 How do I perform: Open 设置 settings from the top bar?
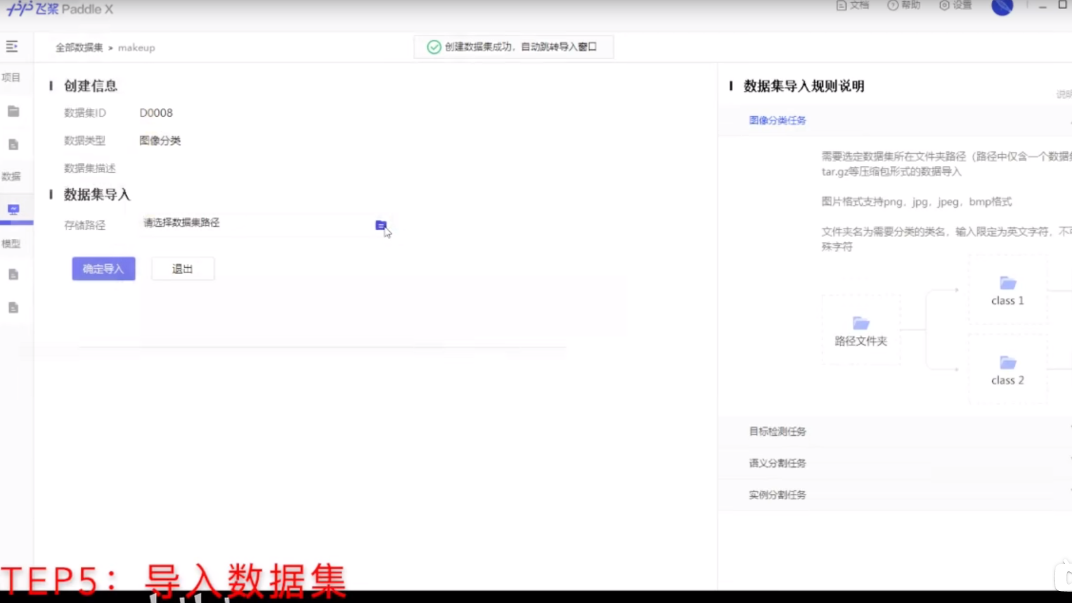(x=955, y=5)
